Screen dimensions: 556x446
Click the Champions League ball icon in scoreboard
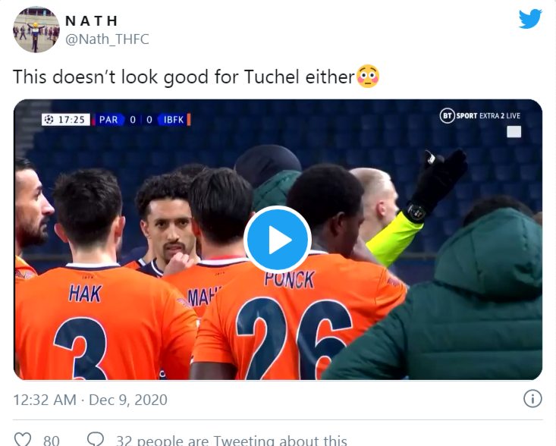click(x=49, y=120)
